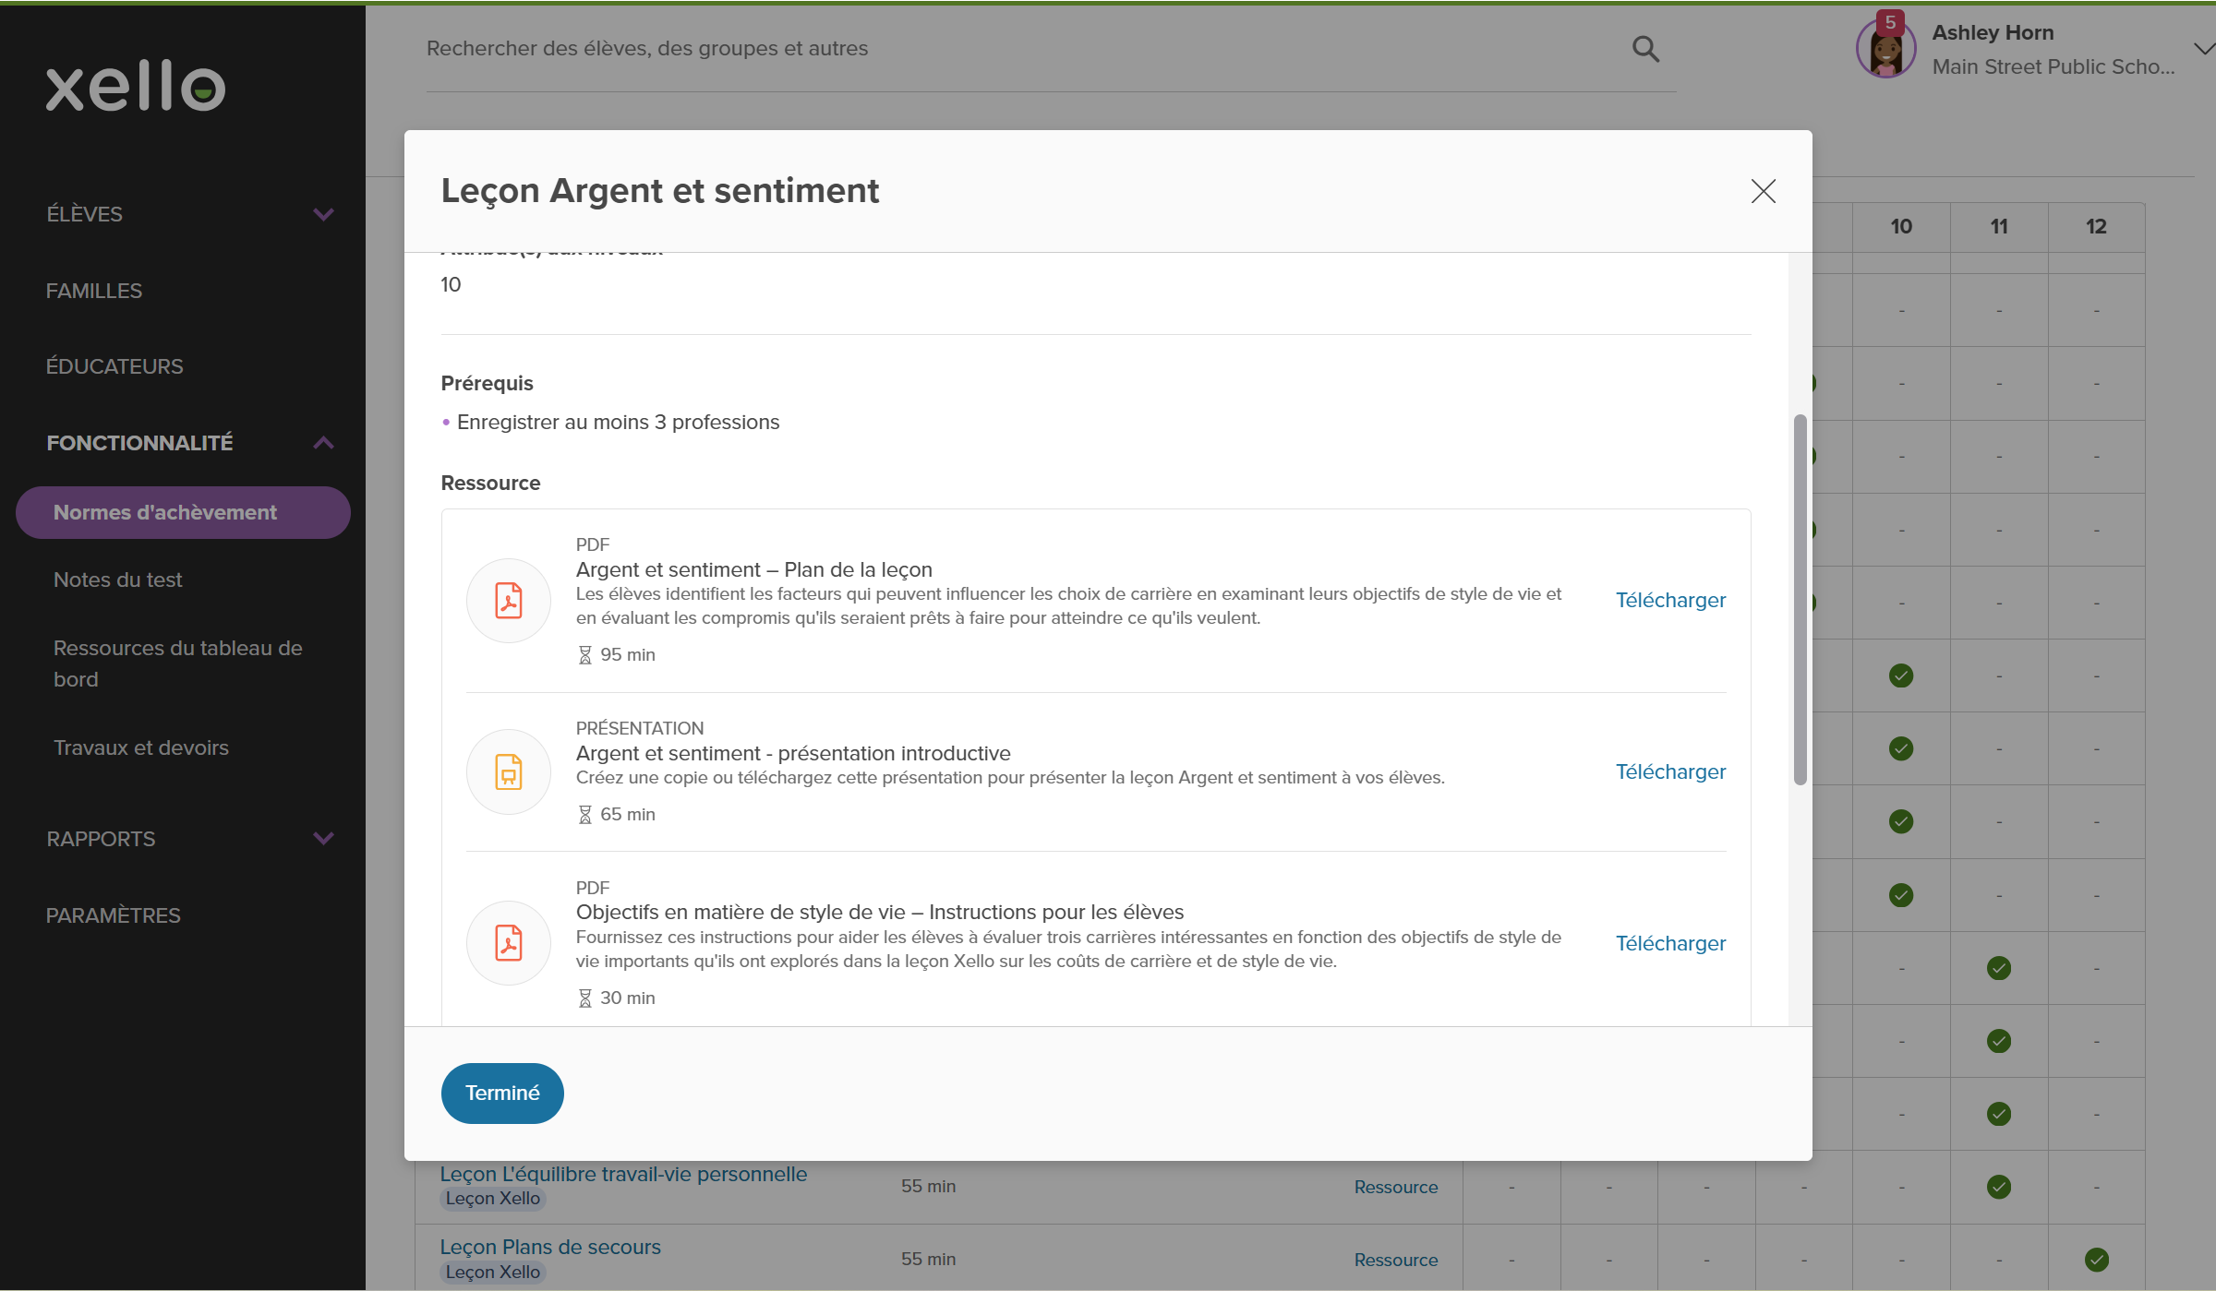Expand the ÉLÈVES menu chevron
This screenshot has height=1291, width=2216.
pyautogui.click(x=323, y=214)
